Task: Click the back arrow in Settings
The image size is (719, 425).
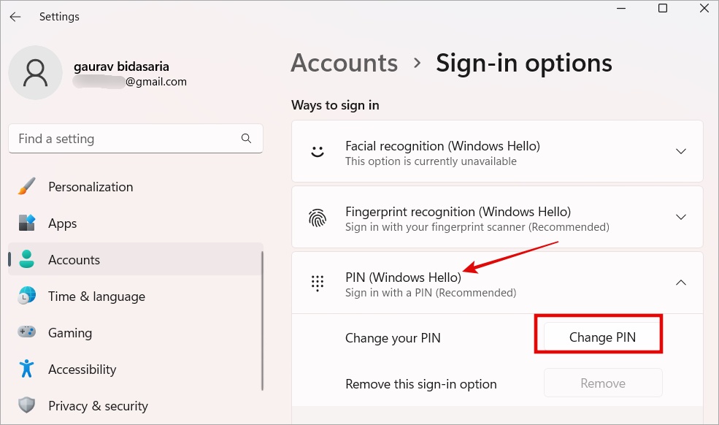Action: (x=15, y=16)
